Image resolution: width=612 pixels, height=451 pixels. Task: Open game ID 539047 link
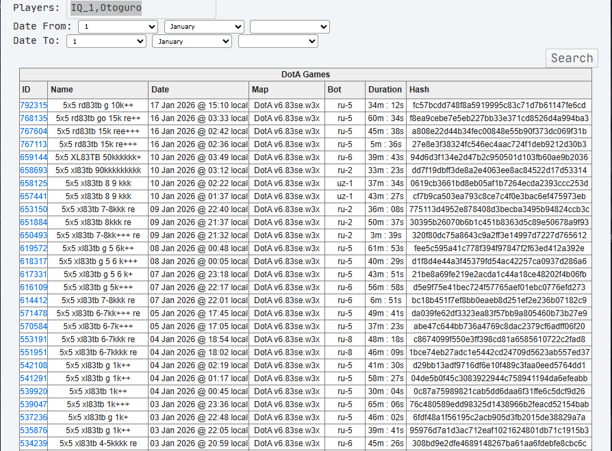coord(34,404)
